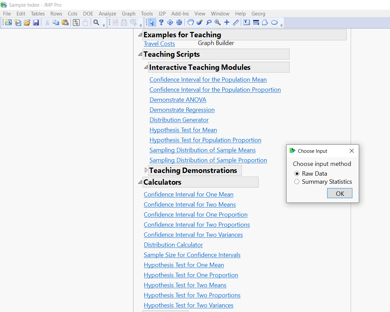Click the New Script toolbar icon
The width and height of the screenshot is (390, 312).
[x=18, y=23]
